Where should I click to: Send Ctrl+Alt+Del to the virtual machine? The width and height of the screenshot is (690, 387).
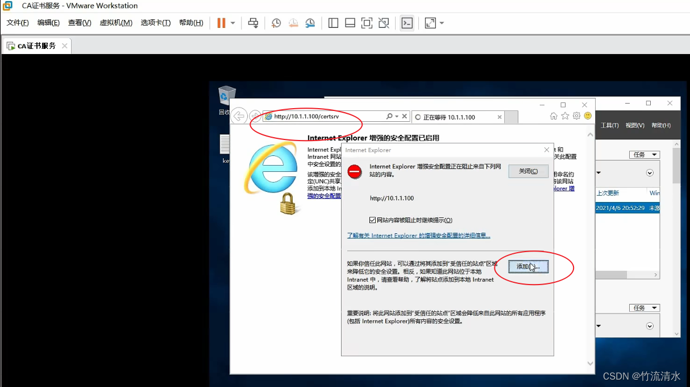253,23
